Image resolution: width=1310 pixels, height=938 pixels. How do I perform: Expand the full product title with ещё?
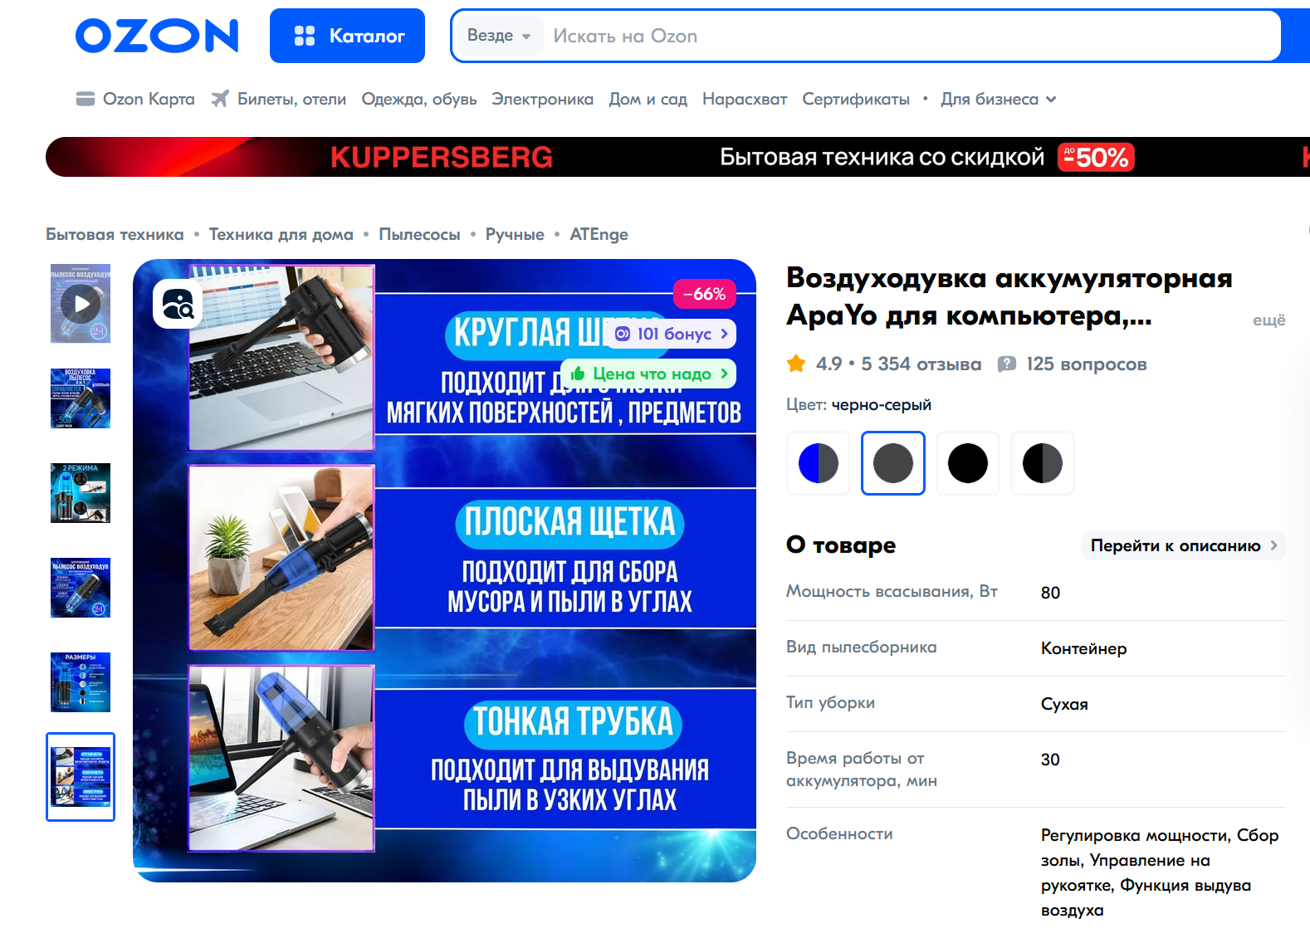[x=1268, y=320]
